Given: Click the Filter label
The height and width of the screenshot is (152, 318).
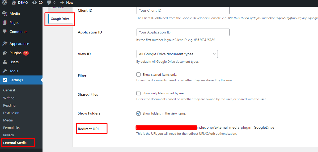Looking at the screenshot, I should [82, 76].
